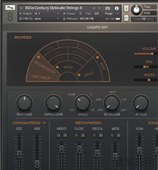Screen dimensions: 158x170
Task: Select previous instrument with left arrow
Action: [94, 8]
